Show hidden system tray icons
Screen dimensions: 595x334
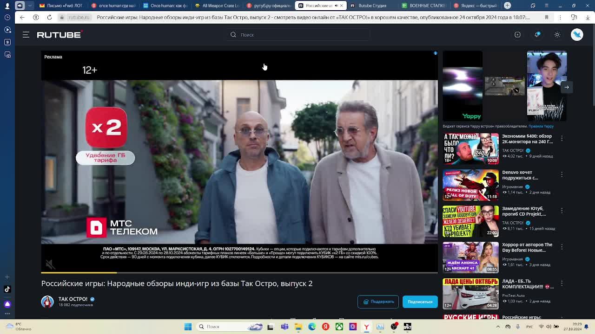pos(498,327)
